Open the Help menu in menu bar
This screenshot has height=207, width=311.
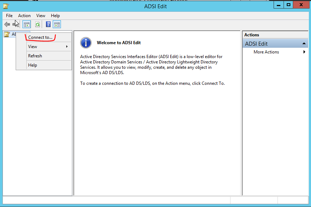pos(55,16)
